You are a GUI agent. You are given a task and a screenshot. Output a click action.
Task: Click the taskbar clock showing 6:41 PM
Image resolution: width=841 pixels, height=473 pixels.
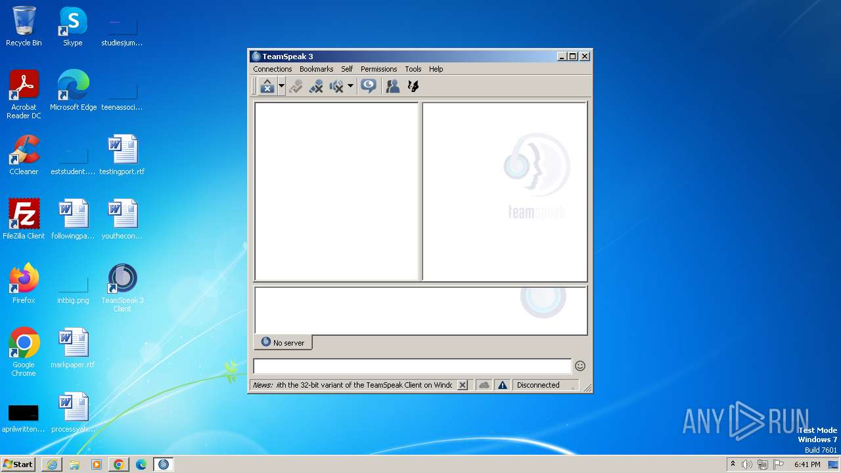point(807,464)
